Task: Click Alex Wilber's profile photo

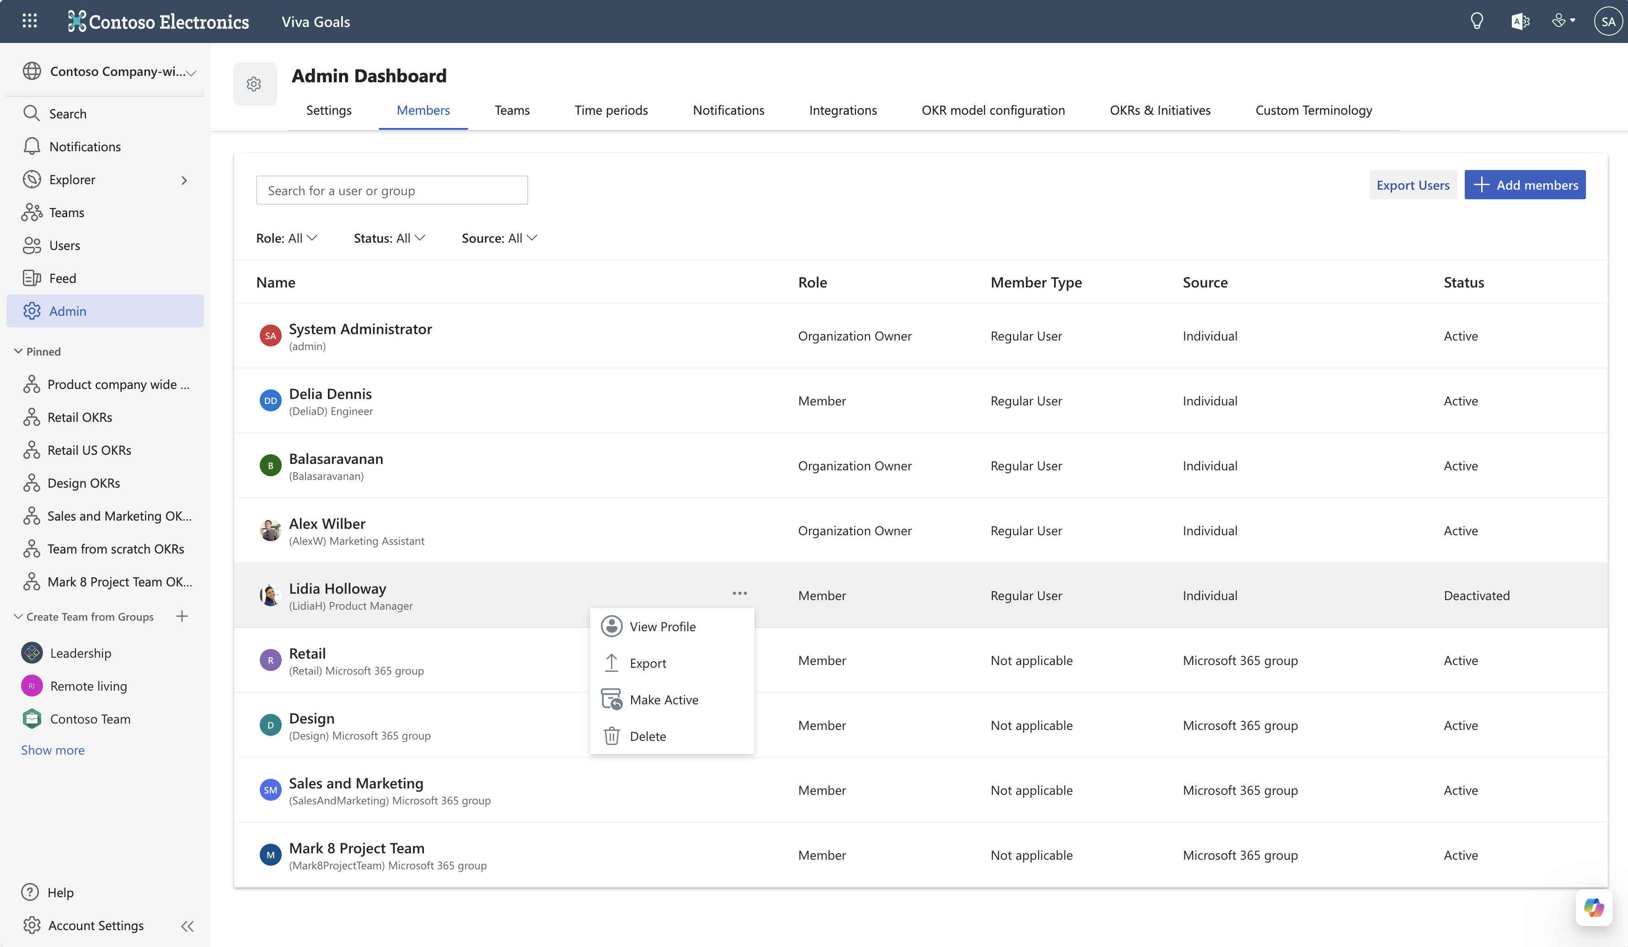Action: pyautogui.click(x=270, y=531)
